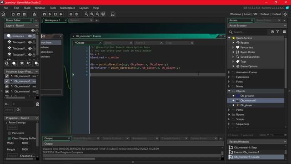
Task: Run the game with the play icon
Action: [50, 14]
